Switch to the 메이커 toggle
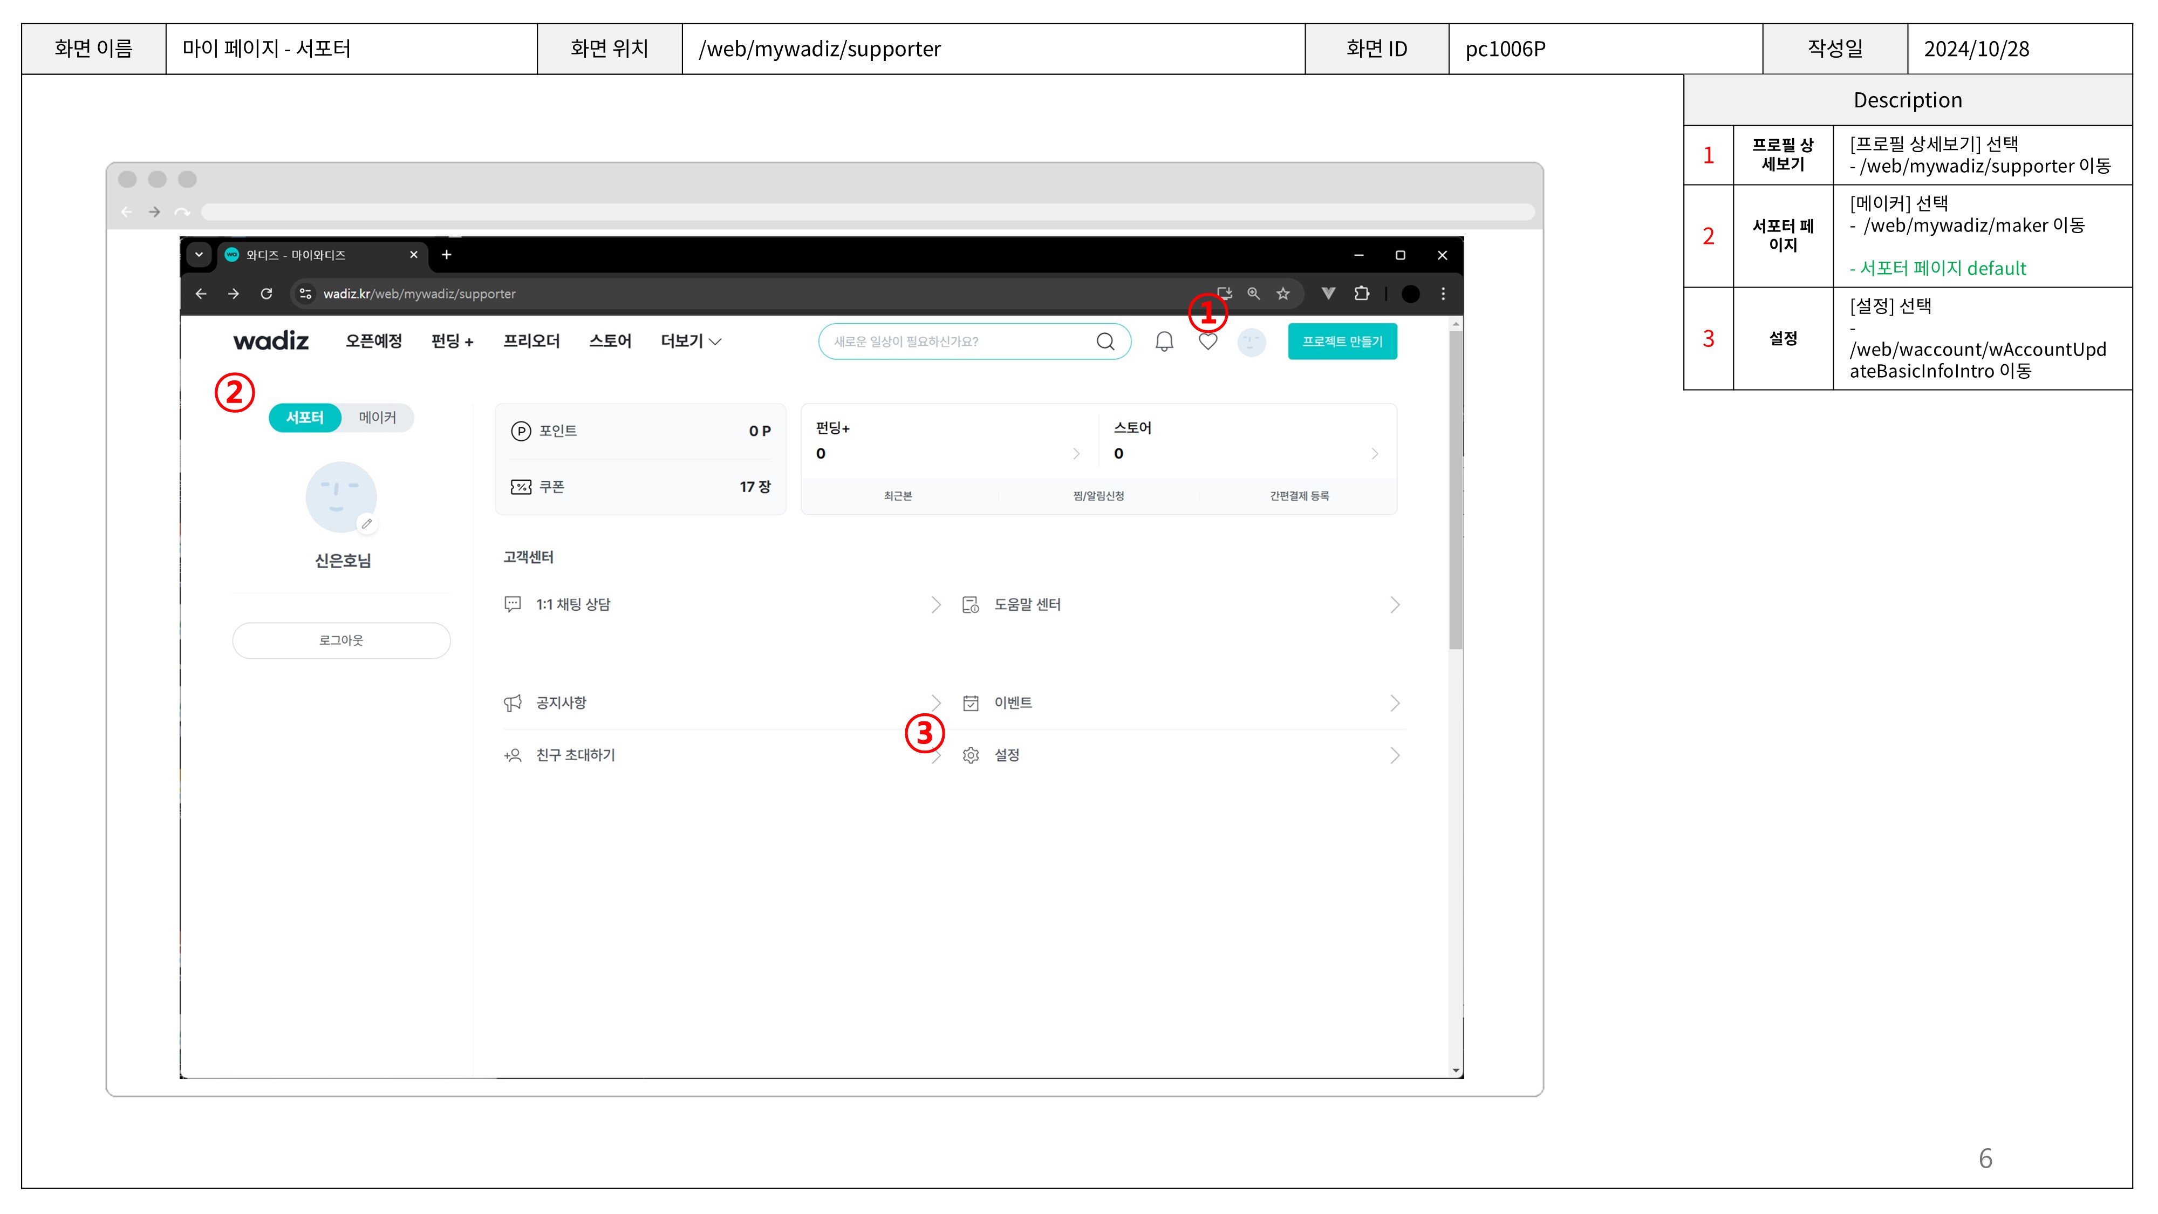Viewport: 2158px width, 1214px height. [377, 417]
